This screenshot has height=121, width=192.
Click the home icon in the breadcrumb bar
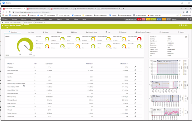2,22
